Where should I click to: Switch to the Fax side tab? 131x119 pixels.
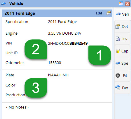(122, 88)
